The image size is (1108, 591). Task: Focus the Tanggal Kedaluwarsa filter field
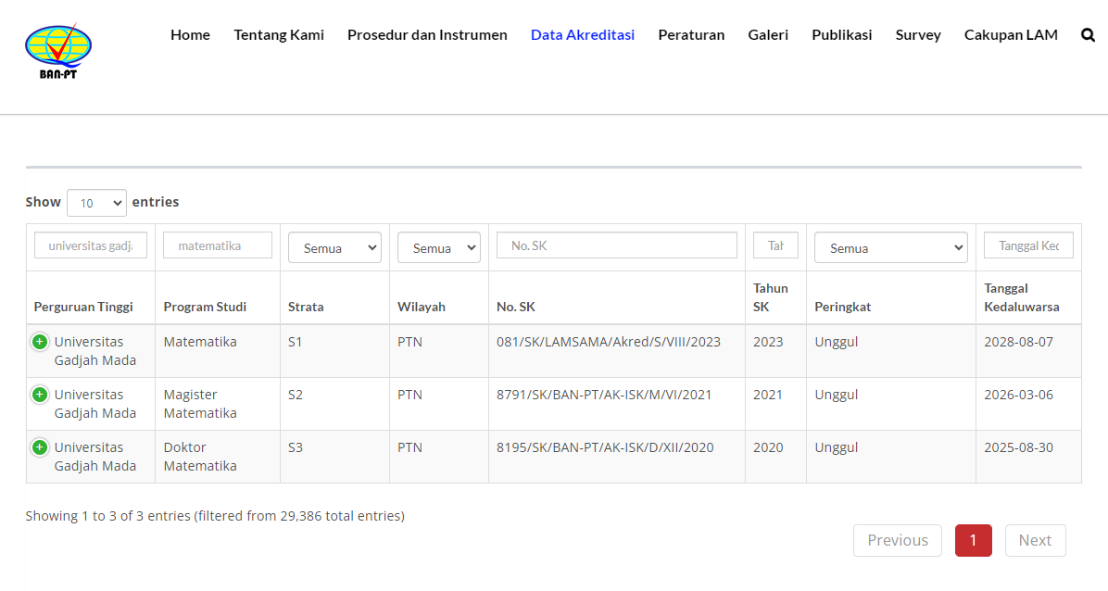[x=1028, y=245]
